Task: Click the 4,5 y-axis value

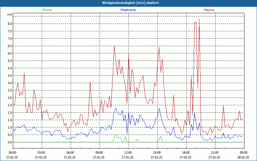Action: click(10, 75)
